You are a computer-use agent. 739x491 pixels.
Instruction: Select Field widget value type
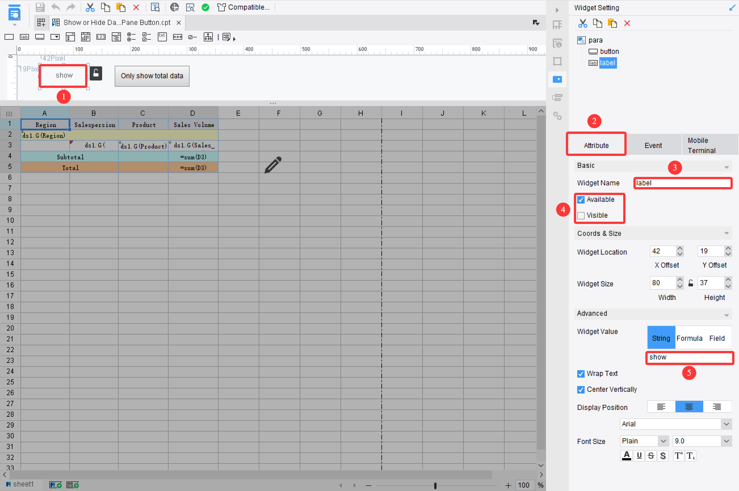coord(717,338)
